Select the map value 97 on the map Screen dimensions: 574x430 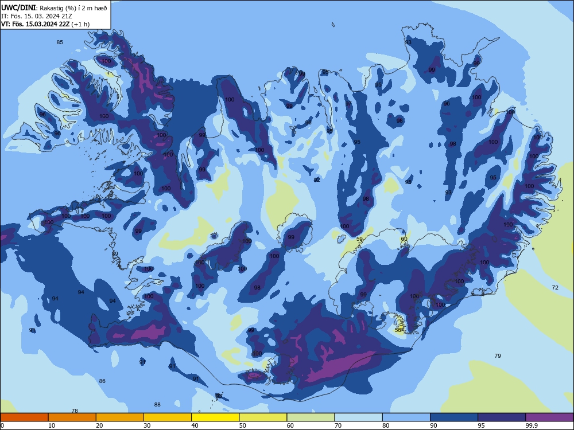[x=348, y=103]
